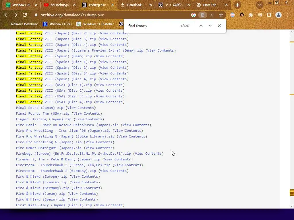The width and height of the screenshot is (294, 220).
Task: Bookmark this page with the star icon
Action: point(221,15)
